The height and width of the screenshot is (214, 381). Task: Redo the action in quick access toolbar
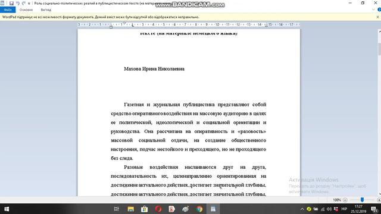24,4
